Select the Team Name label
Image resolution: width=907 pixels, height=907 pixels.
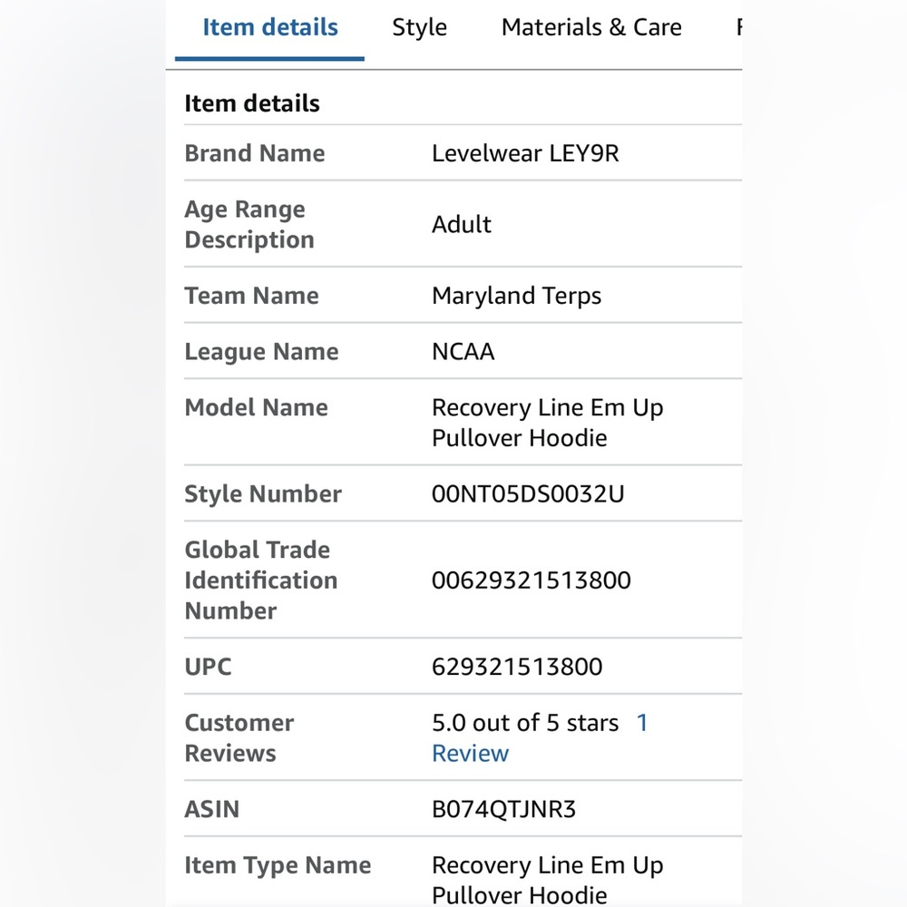tap(251, 296)
